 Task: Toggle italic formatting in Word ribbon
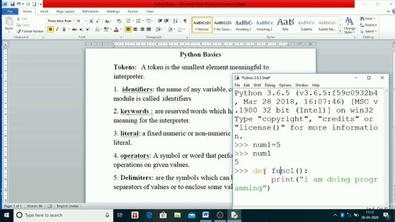[57, 30]
